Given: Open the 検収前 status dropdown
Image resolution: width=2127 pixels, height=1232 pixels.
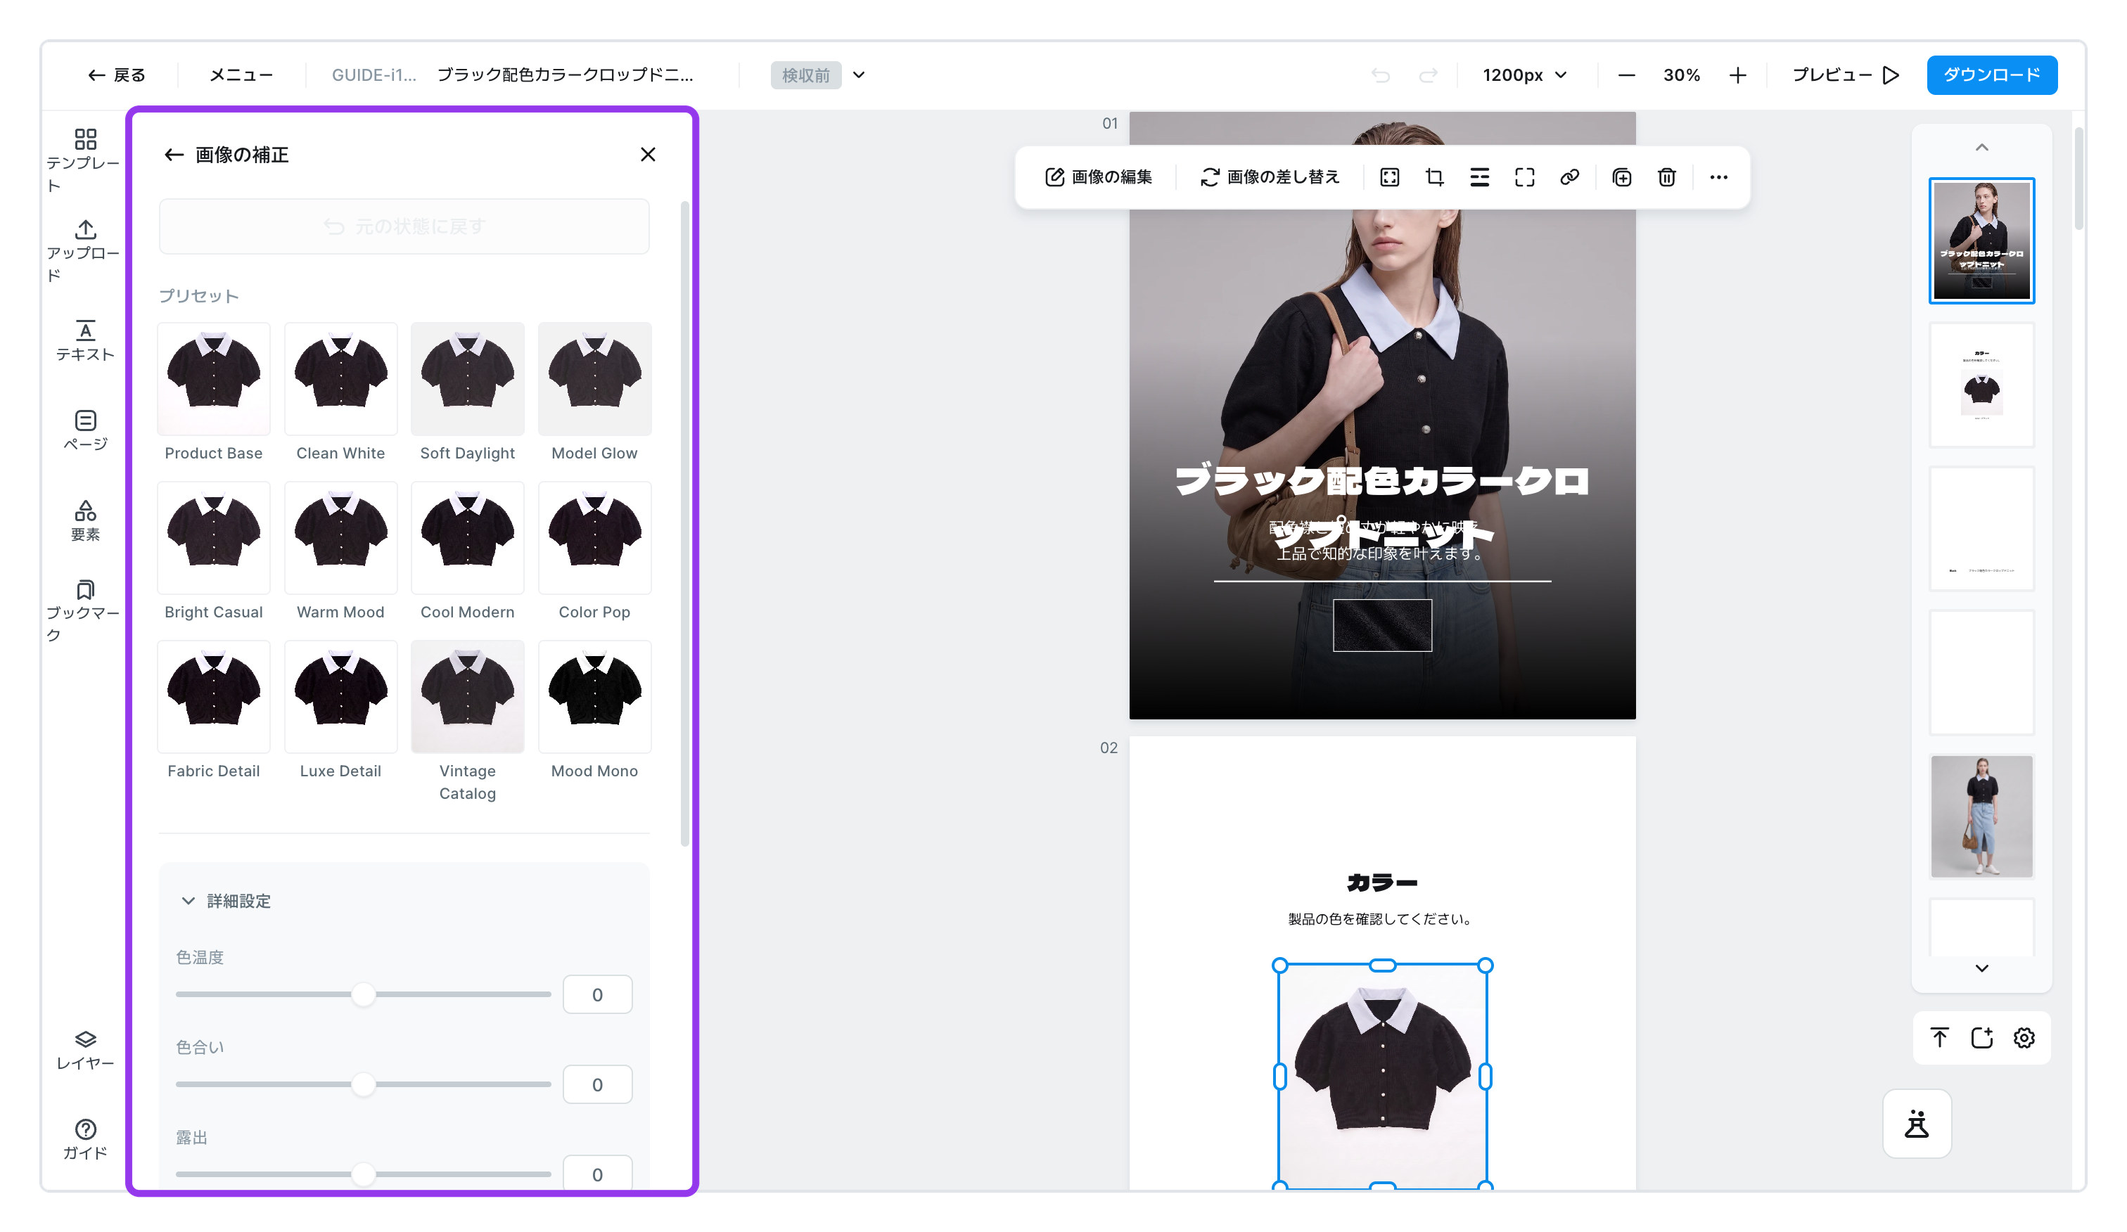Looking at the screenshot, I should click(x=818, y=75).
